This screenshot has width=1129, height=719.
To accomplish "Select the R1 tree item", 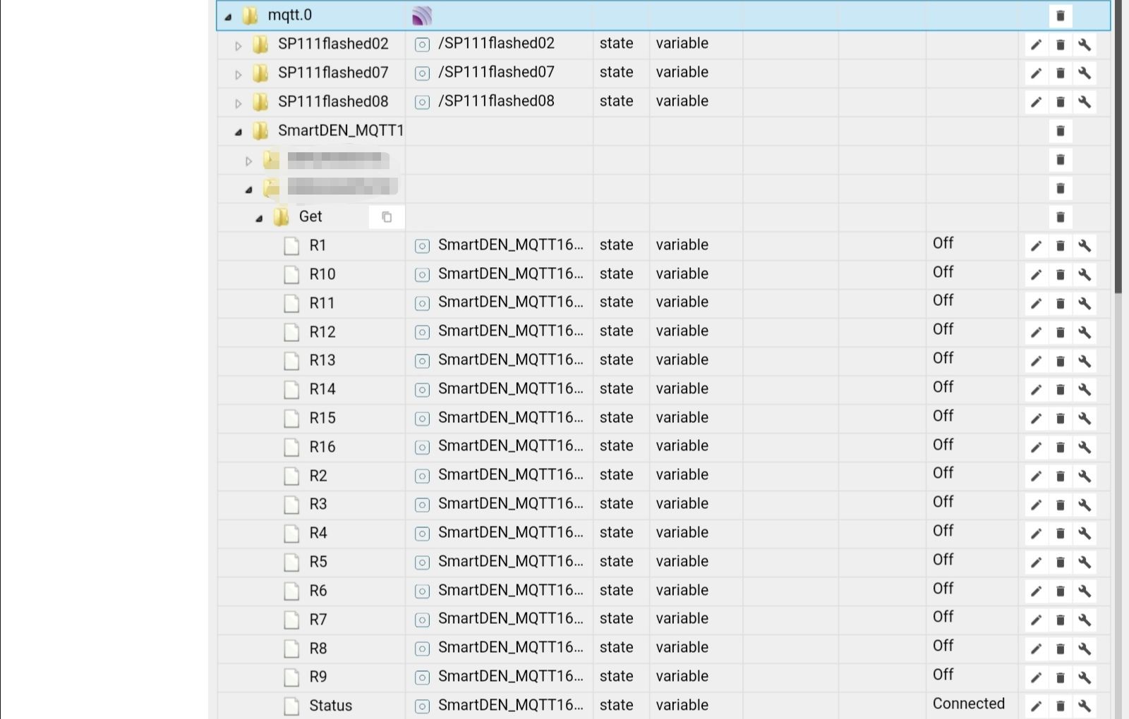I will click(x=318, y=245).
